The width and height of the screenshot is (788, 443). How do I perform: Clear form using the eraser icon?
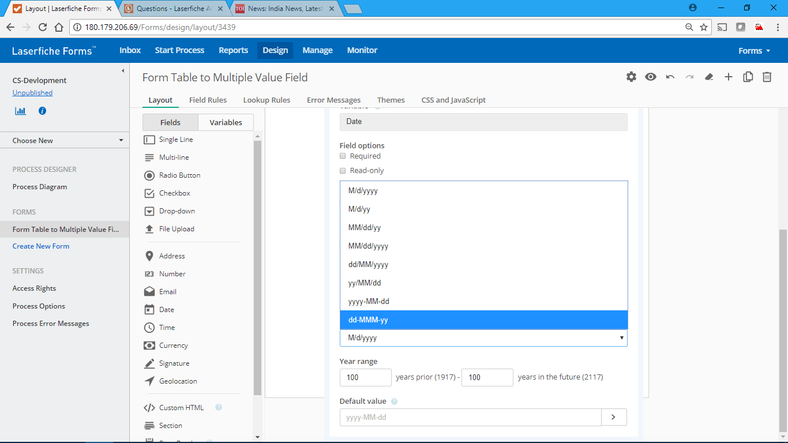pyautogui.click(x=709, y=77)
